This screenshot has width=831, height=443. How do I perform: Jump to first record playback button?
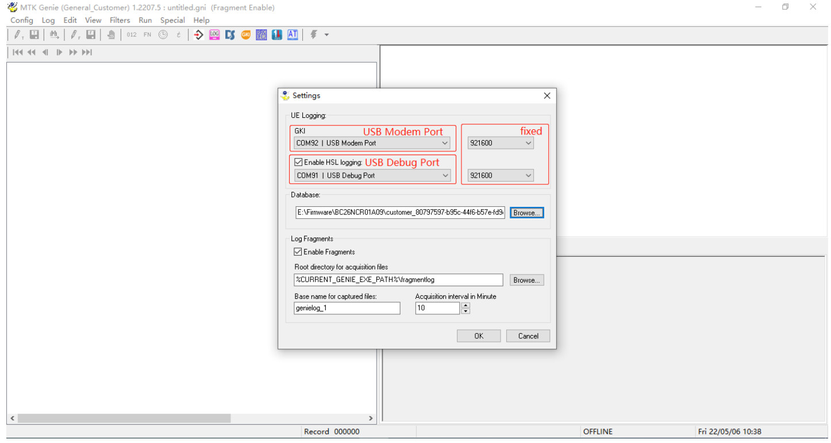click(x=18, y=52)
